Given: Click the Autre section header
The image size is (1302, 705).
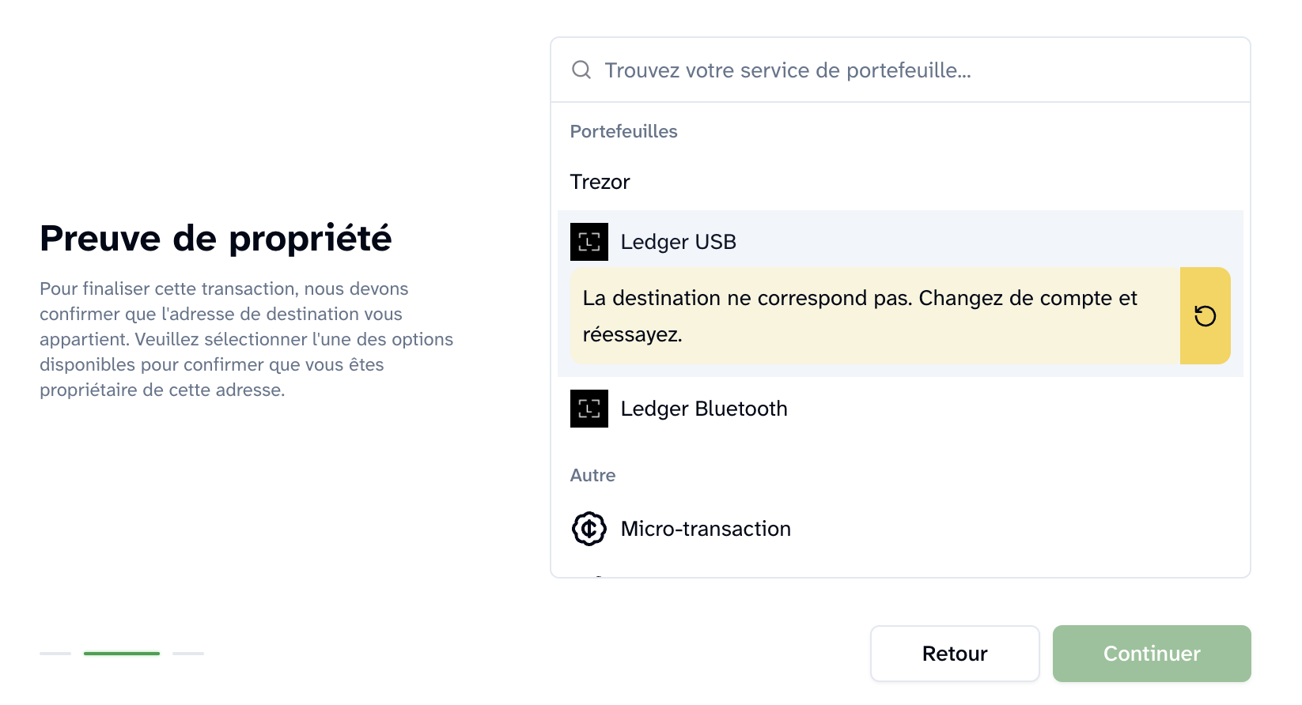Looking at the screenshot, I should [592, 475].
